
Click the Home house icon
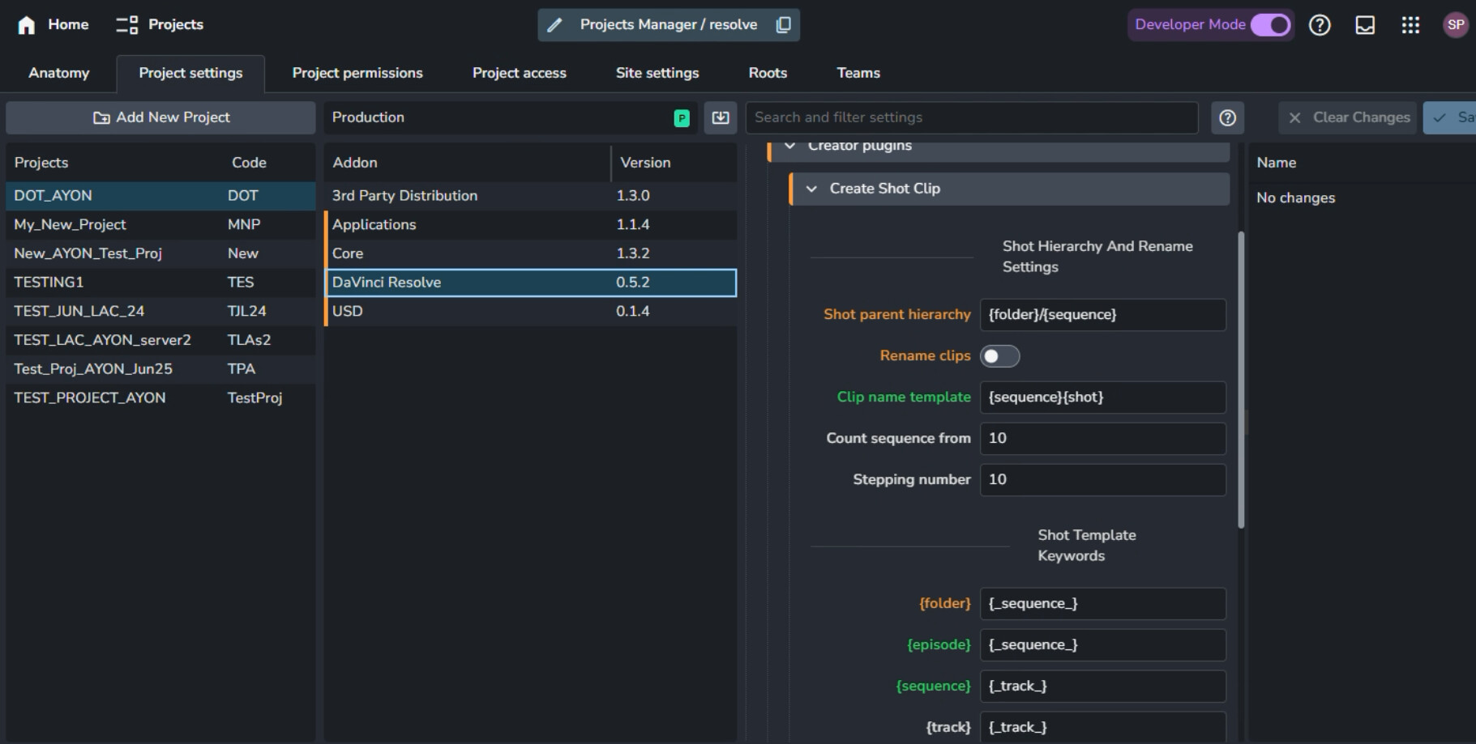coord(26,25)
